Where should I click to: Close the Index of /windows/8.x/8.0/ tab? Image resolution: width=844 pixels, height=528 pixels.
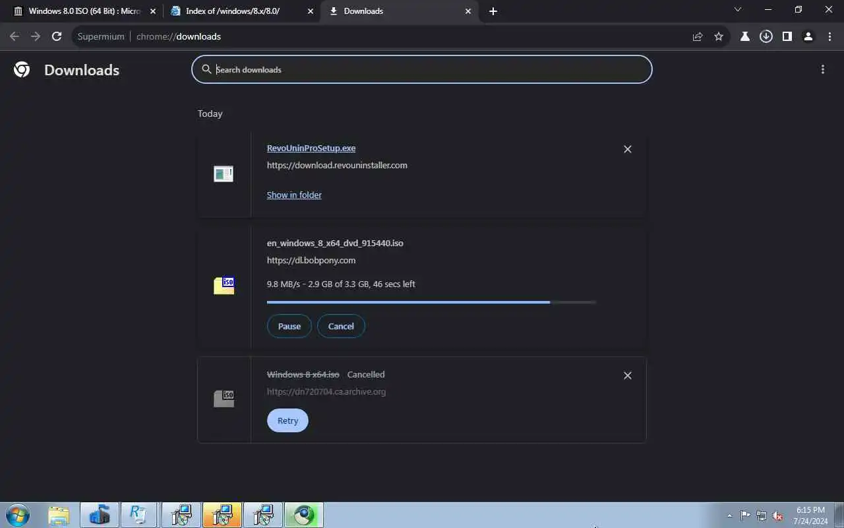pyautogui.click(x=311, y=11)
